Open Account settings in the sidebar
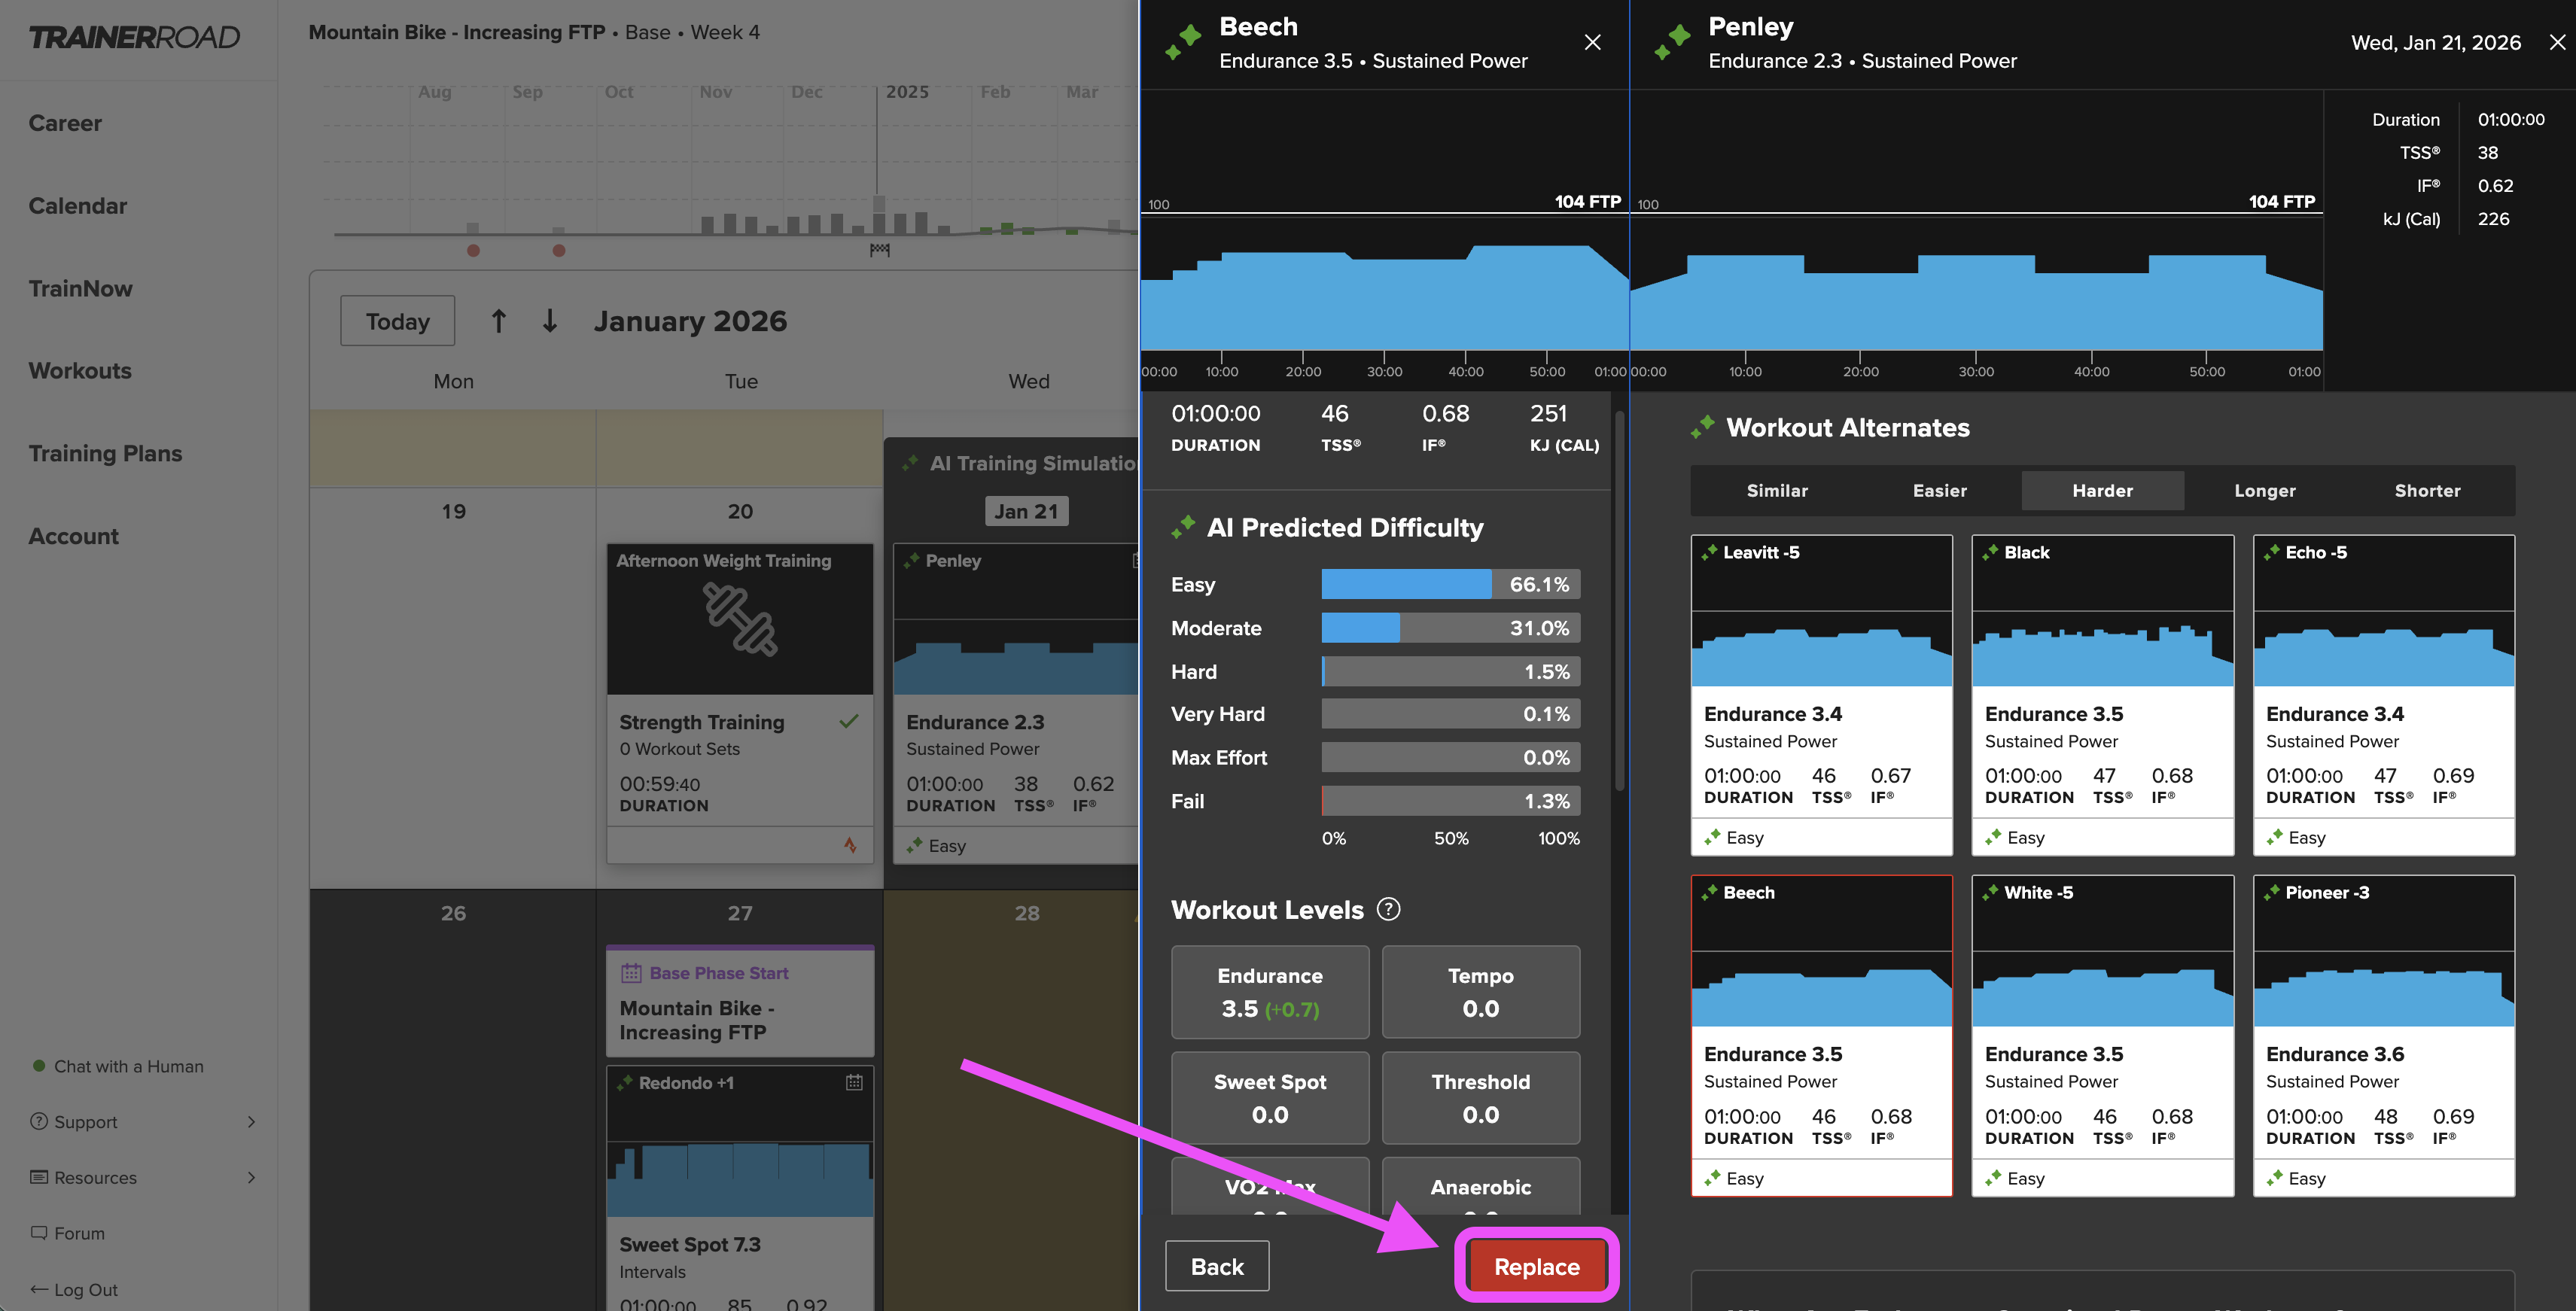 tap(73, 536)
